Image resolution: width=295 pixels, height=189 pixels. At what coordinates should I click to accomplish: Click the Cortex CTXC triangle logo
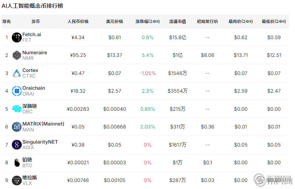coord(17,73)
